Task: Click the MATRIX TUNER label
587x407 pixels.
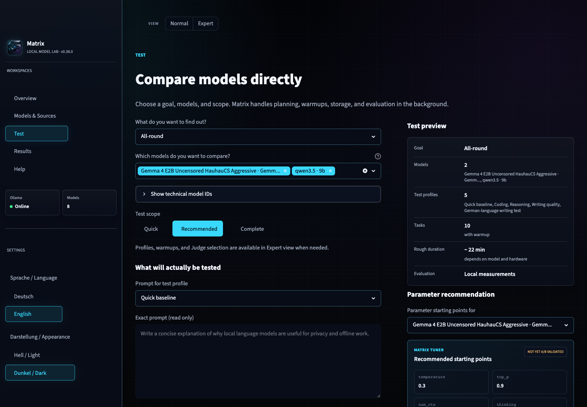Action: [x=429, y=350]
